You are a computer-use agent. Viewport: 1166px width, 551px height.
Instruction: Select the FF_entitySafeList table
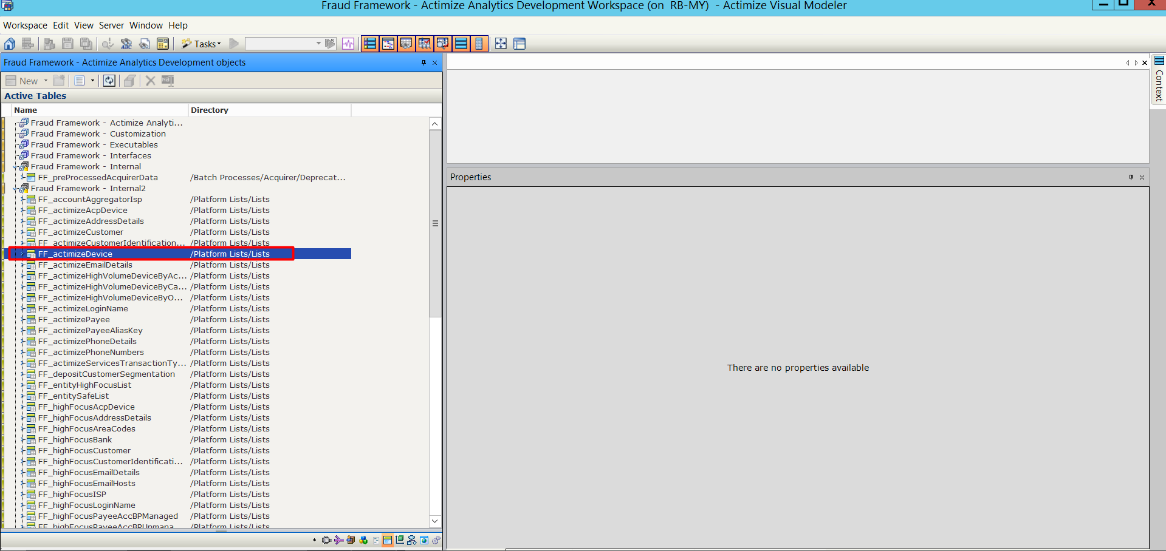pyautogui.click(x=74, y=396)
